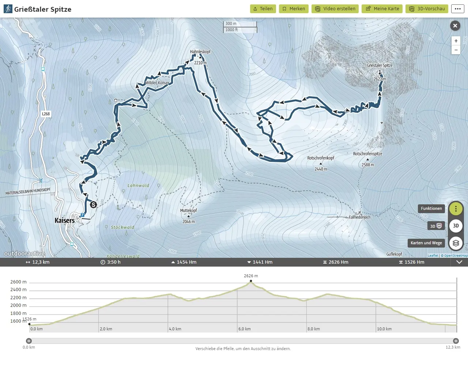Zoom in the map with plus button
This screenshot has width=468, height=375.
pos(456,41)
